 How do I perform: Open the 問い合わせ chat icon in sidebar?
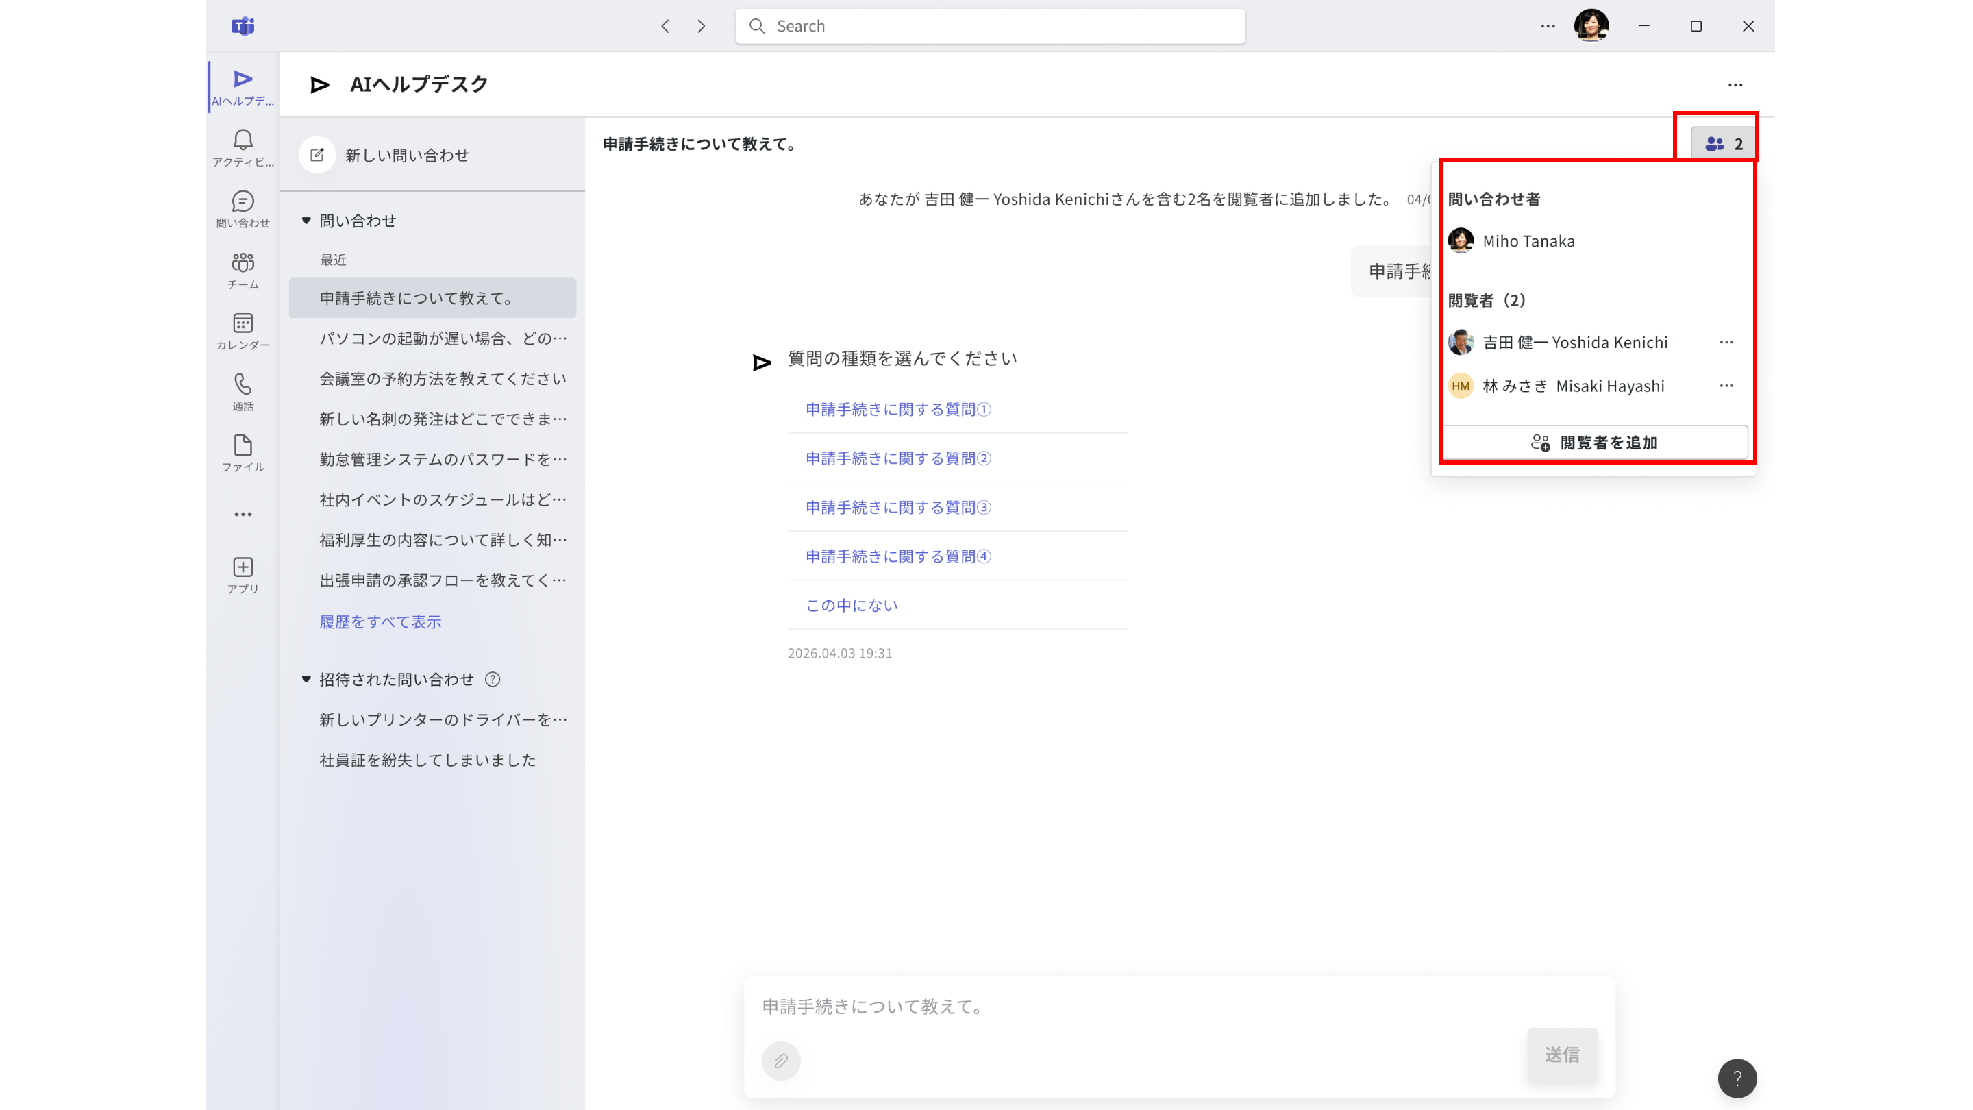pyautogui.click(x=243, y=209)
